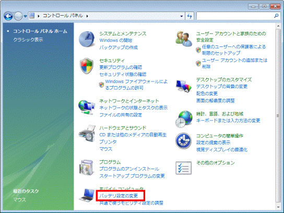Expand the address bar history dropdown
This screenshot has height=213, width=284.
coord(182,16)
